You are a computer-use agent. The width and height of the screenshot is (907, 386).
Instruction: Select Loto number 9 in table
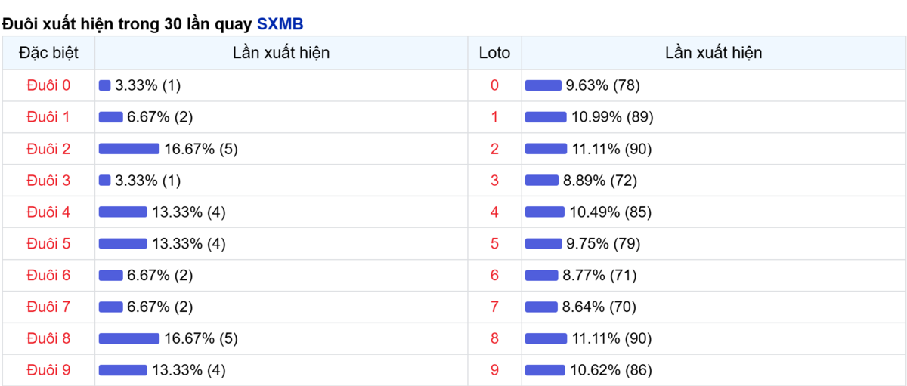click(x=494, y=370)
